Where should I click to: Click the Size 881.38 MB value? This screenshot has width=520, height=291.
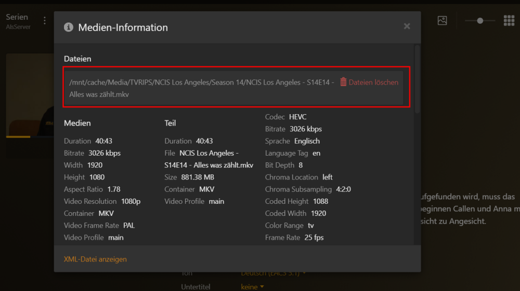(197, 177)
